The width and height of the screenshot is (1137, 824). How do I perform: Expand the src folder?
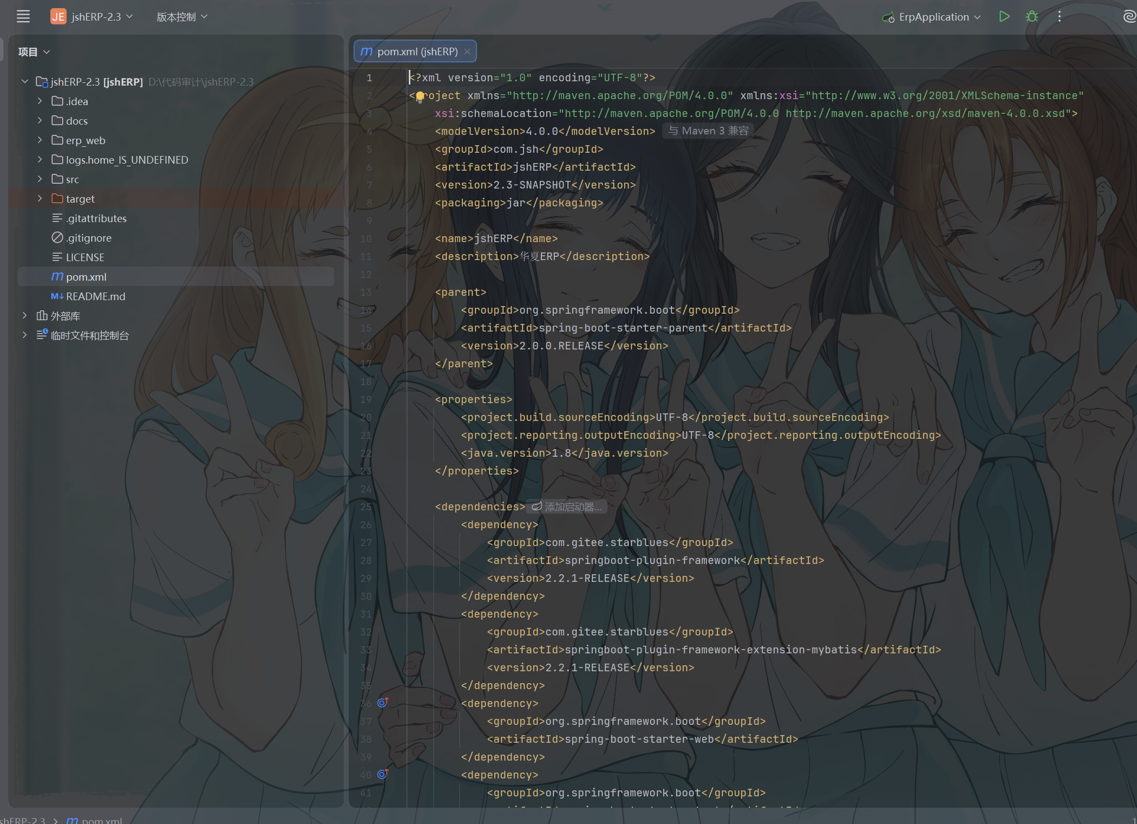point(40,179)
